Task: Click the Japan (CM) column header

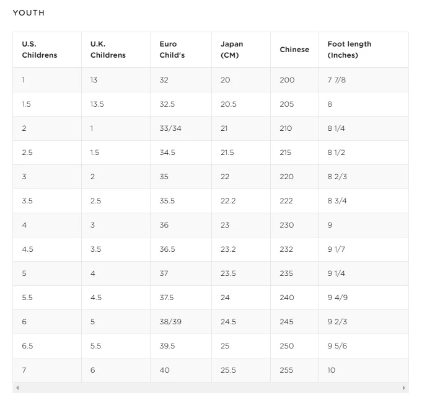Action: coord(232,50)
